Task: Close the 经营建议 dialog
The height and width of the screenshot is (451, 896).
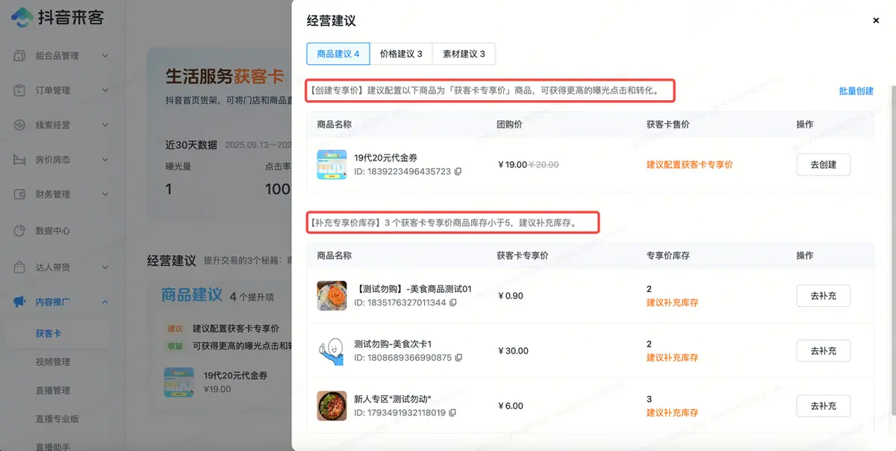Action: click(x=876, y=21)
